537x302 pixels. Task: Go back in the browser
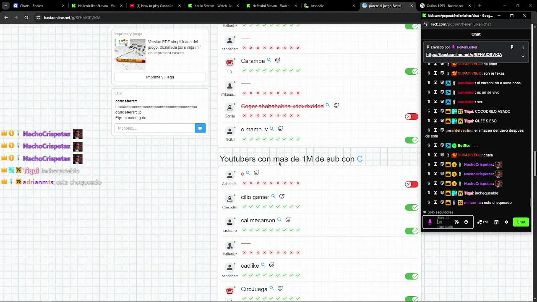coord(6,18)
